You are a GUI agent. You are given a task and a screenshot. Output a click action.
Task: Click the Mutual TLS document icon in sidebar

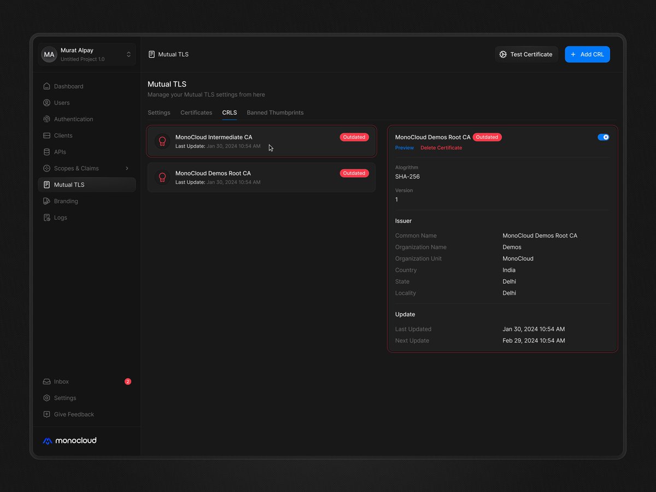(x=46, y=185)
